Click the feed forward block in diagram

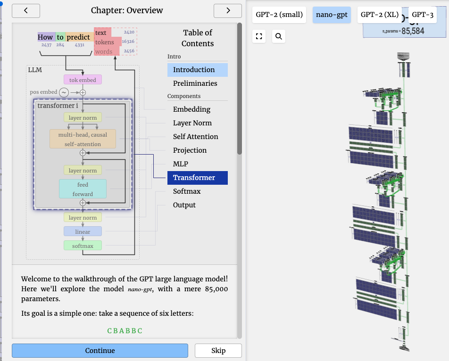83,189
